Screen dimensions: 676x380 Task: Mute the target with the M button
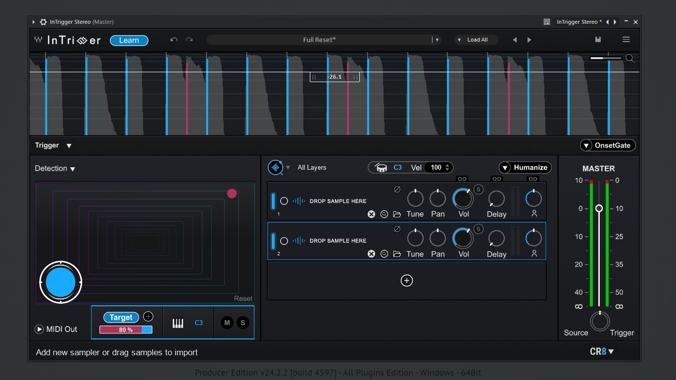tap(227, 323)
